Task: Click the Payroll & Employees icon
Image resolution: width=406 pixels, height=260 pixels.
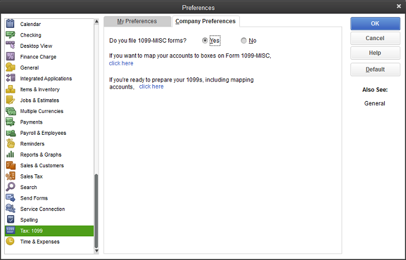Action: 11,133
